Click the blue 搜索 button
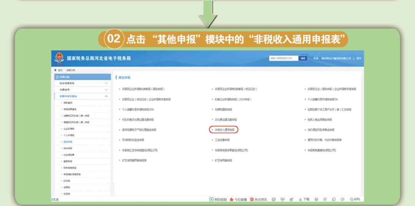The height and width of the screenshot is (206, 415). pyautogui.click(x=303, y=58)
